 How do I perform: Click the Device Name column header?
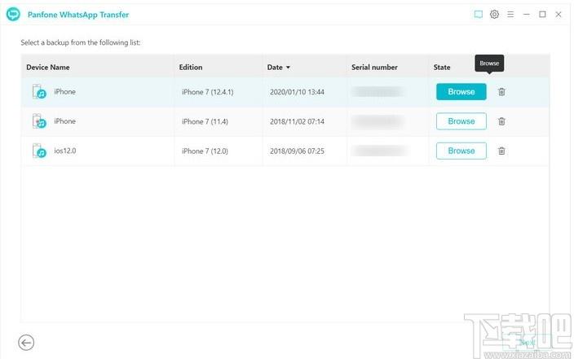tap(48, 68)
